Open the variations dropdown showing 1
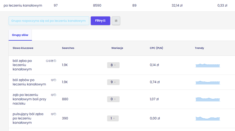 click(113, 118)
